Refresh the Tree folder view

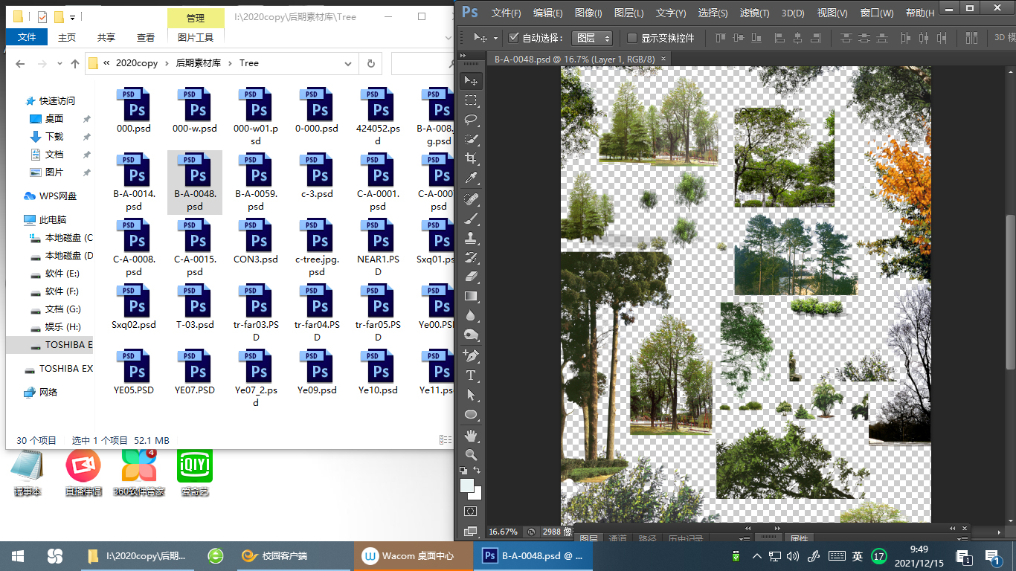tap(370, 63)
